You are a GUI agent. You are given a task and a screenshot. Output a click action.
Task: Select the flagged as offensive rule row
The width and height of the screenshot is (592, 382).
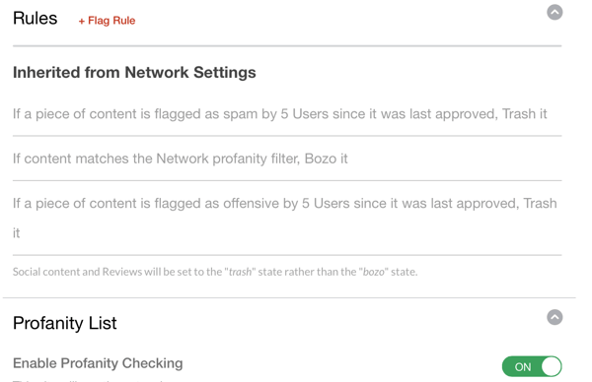[x=287, y=219]
